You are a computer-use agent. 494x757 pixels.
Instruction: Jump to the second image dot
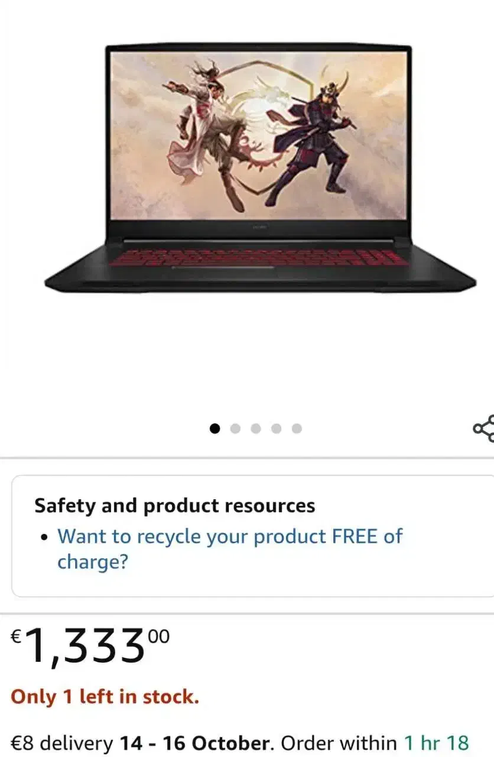point(235,428)
